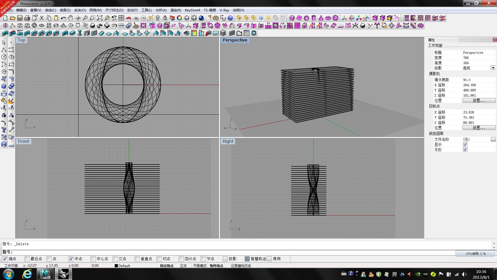This screenshot has width=497, height=280.
Task: Click the Layers stack icon in toolbar
Action: coord(223,33)
